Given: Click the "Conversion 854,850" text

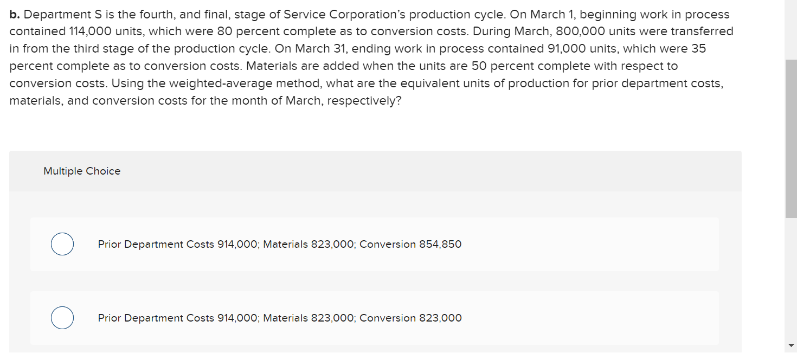Looking at the screenshot, I should [410, 245].
